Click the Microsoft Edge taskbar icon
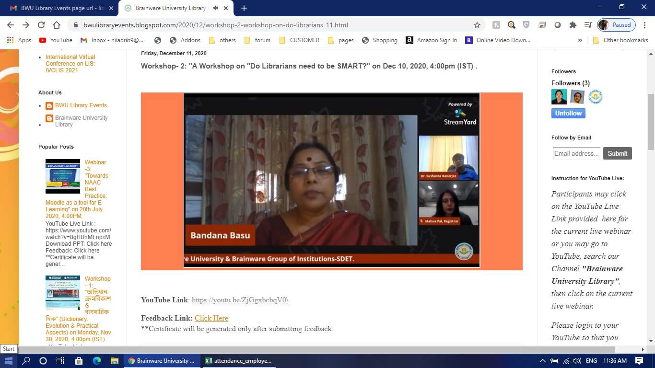The width and height of the screenshot is (655, 368). tap(97, 361)
